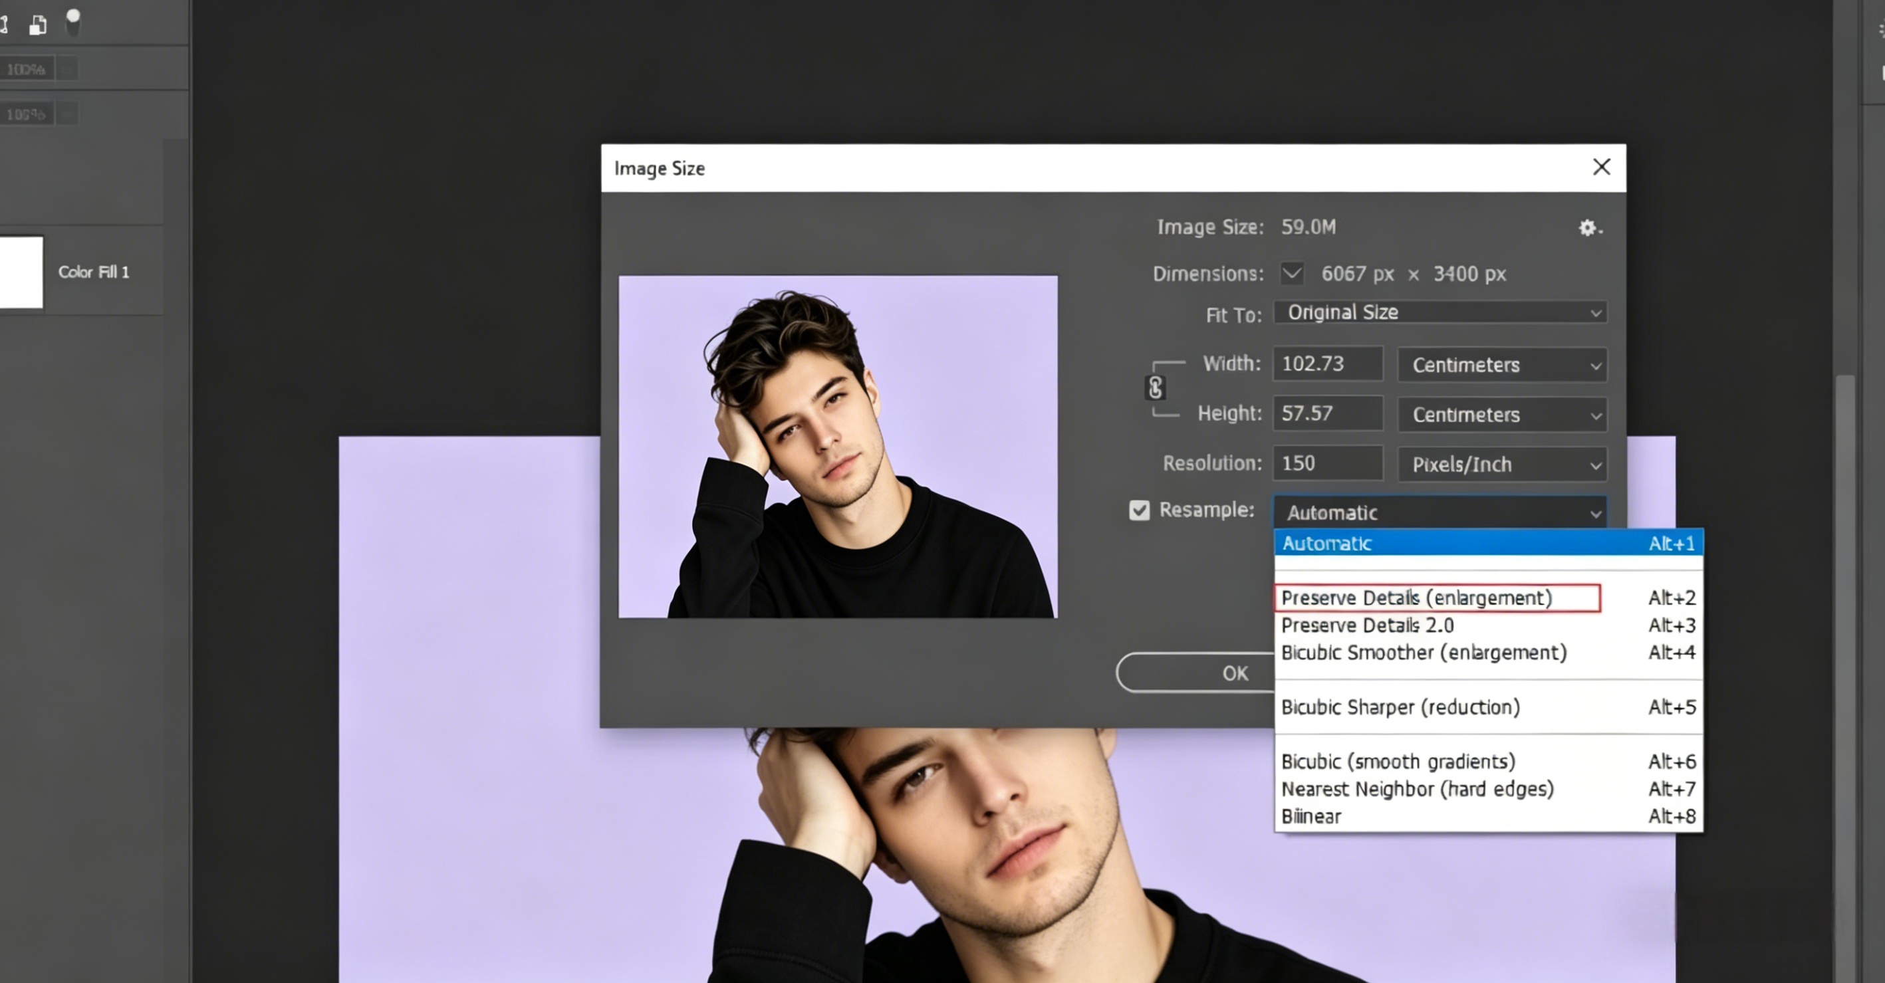Open the Height units Centimeters dropdown
This screenshot has height=983, width=1885.
point(1501,415)
